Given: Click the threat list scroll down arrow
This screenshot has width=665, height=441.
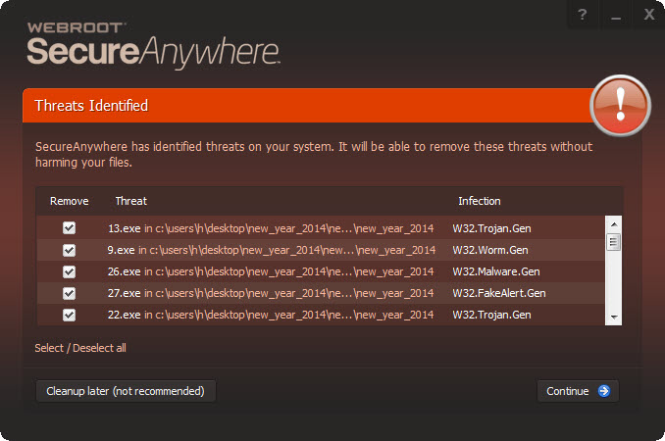Looking at the screenshot, I should [614, 318].
